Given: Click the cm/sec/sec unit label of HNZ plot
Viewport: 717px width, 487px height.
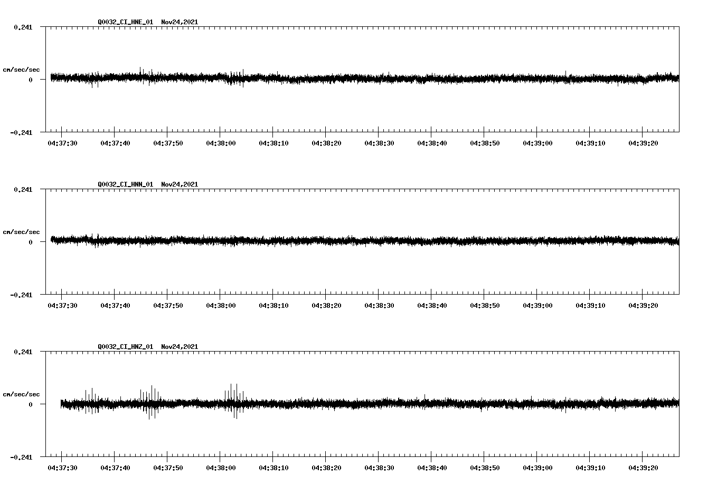Looking at the screenshot, I should point(21,394).
